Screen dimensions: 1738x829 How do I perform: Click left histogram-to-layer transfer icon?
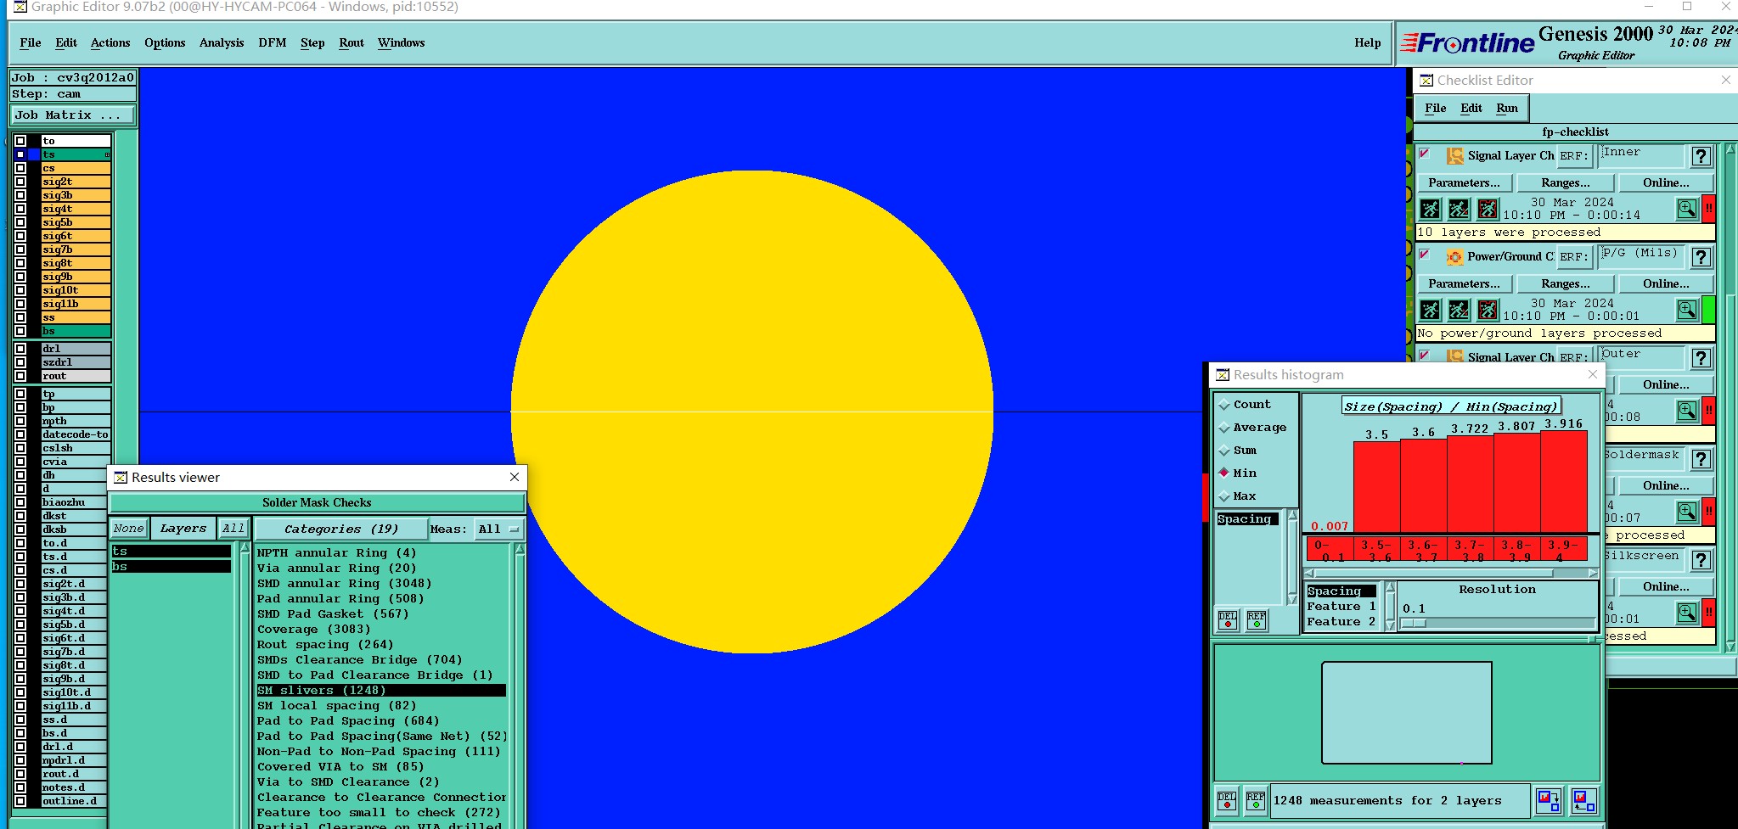pyautogui.click(x=1549, y=800)
